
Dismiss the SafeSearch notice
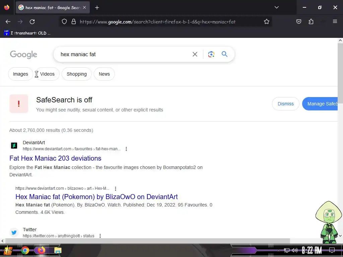[x=285, y=104]
